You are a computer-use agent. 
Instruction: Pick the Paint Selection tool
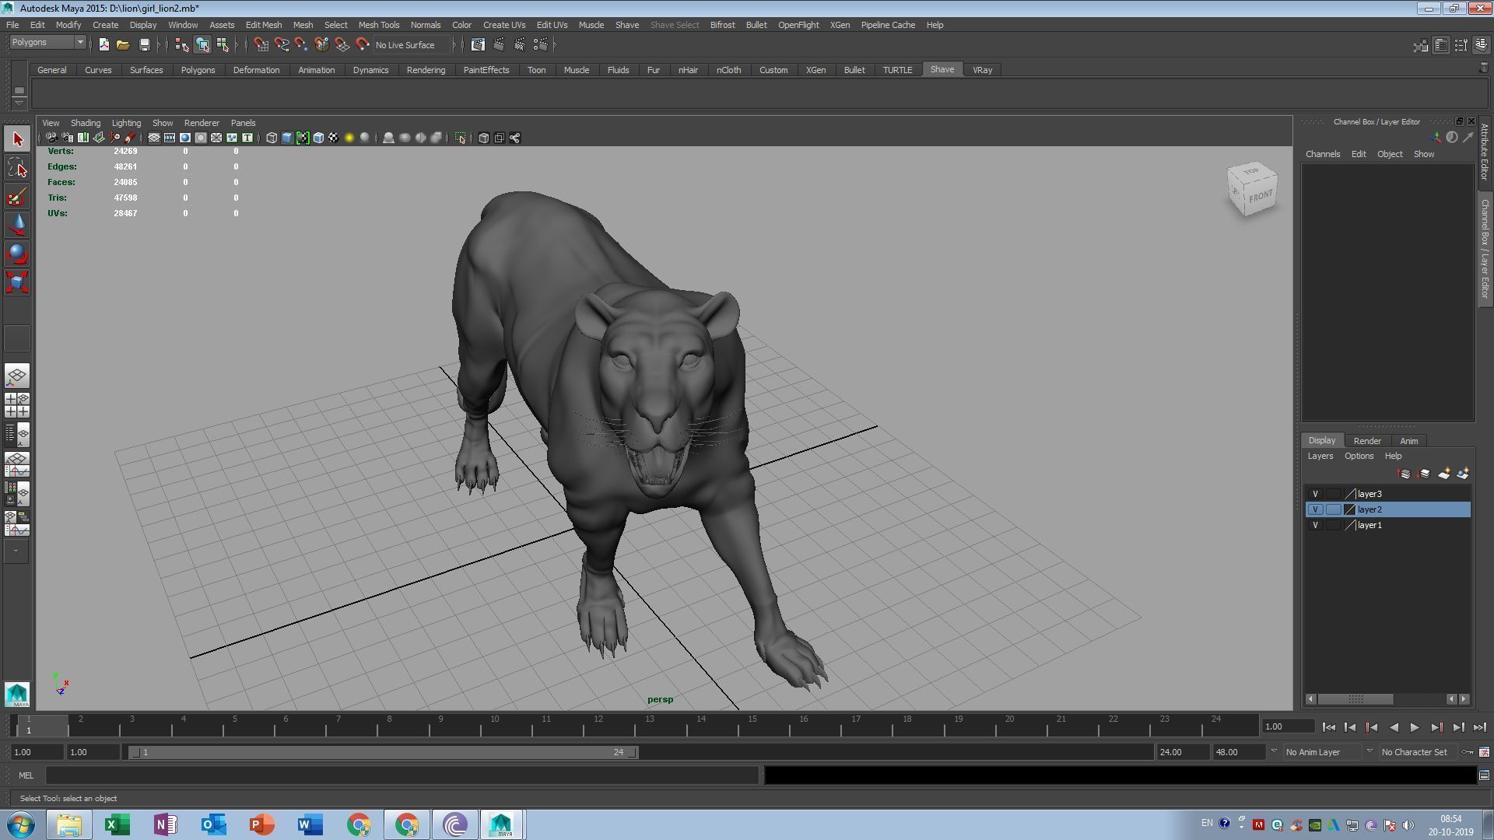pos(17,197)
